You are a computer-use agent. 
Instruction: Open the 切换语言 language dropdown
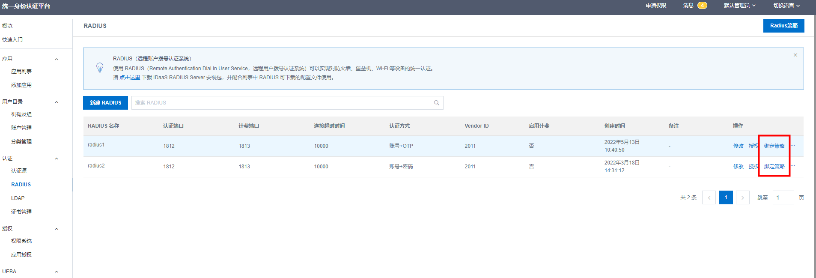(x=786, y=6)
